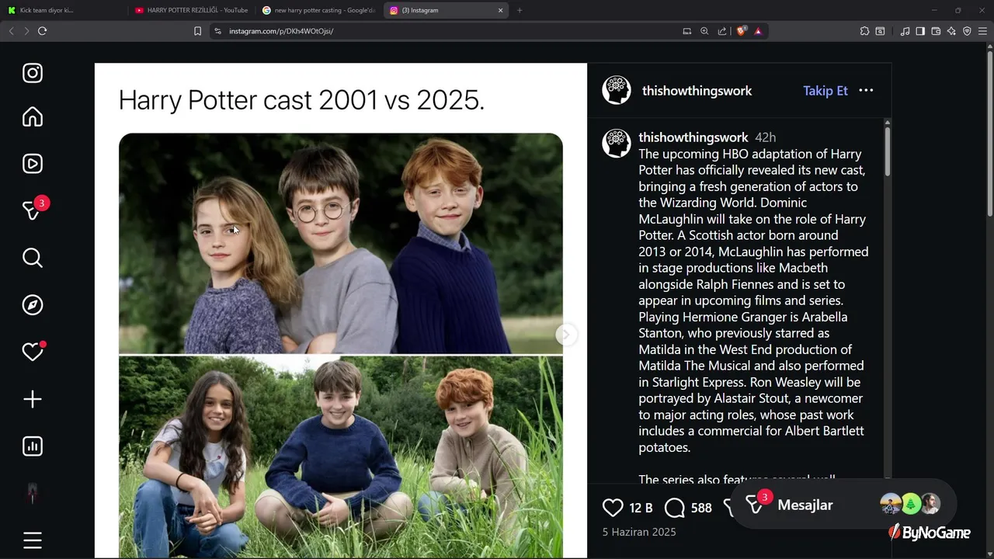This screenshot has height=559, width=994.
Task: Open the dashboard chart icon in sidebar
Action: (x=33, y=446)
